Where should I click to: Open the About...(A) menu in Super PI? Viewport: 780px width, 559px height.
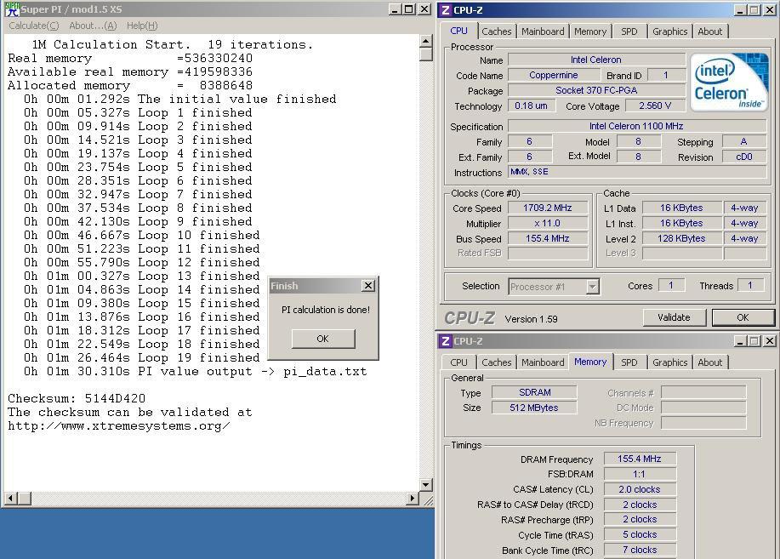pyautogui.click(x=93, y=26)
